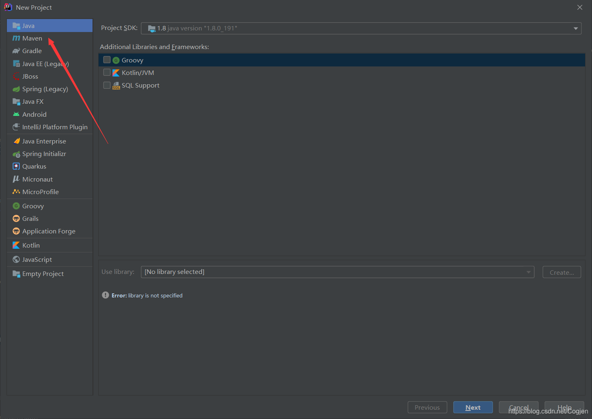Click the Kotlin/JVM icon in frameworks list

pos(116,73)
